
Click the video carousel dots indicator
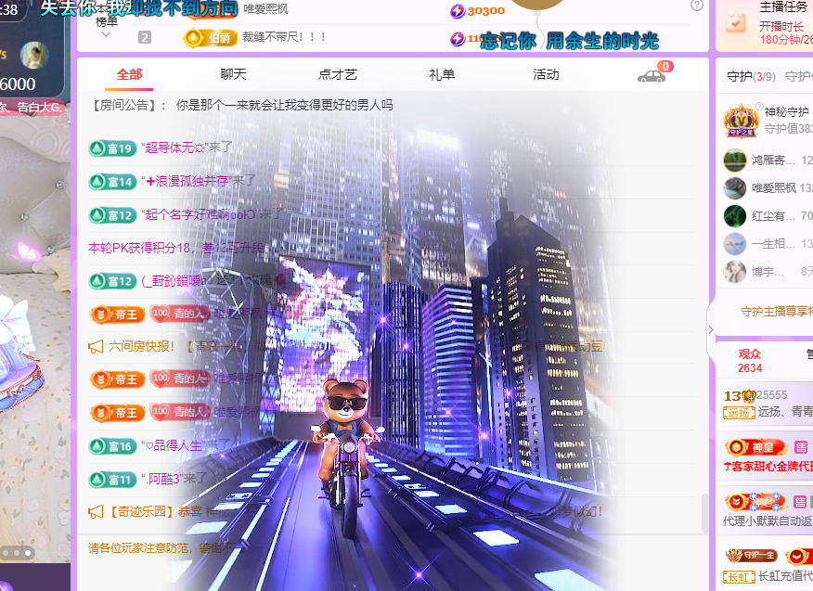pos(17,553)
